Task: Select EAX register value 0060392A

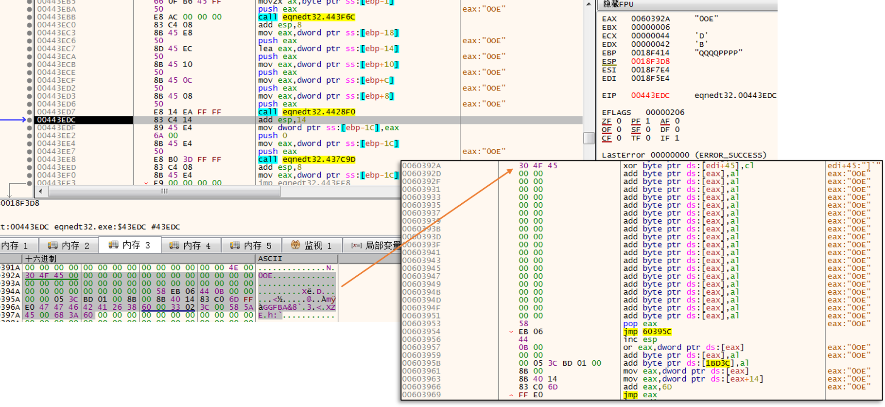Action: (x=650, y=18)
